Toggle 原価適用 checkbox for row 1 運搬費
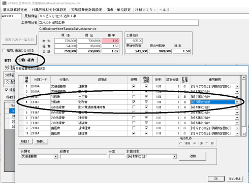Viewport: 249px width, 183px height. point(146,86)
